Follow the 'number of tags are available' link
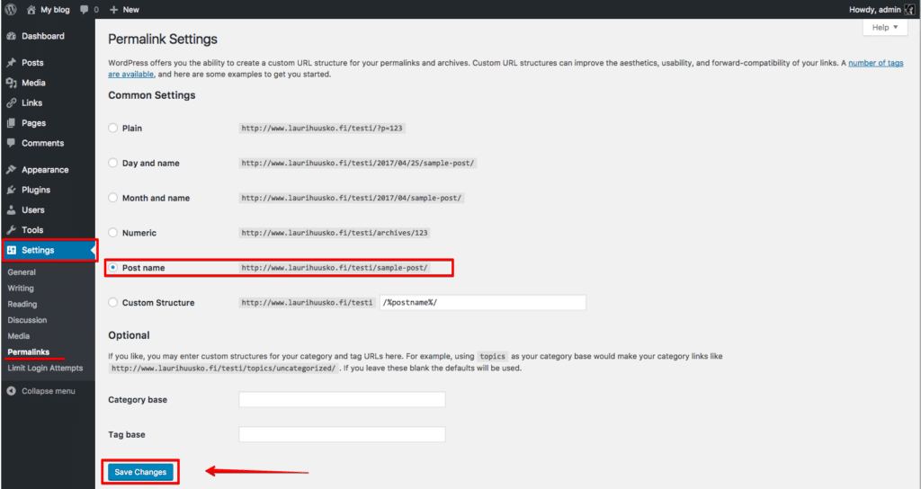921x489 pixels. tap(876, 63)
